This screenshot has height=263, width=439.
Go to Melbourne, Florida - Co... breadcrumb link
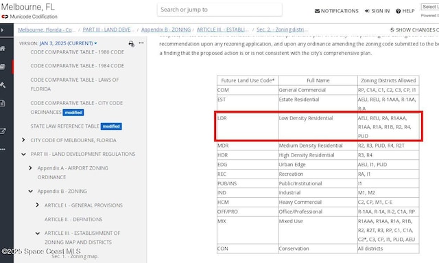47,30
